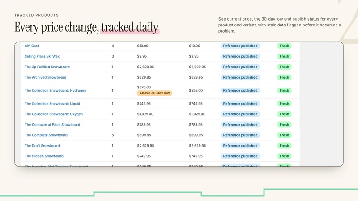The width and height of the screenshot is (358, 201).
Task: Click 30-day low $10.00 for Gift Card
Action: (195, 46)
